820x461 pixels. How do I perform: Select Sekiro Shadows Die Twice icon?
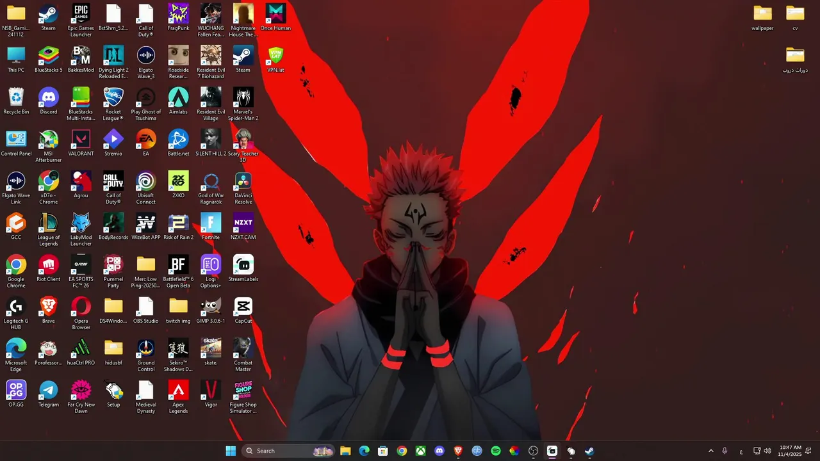tap(178, 355)
